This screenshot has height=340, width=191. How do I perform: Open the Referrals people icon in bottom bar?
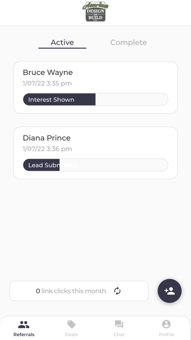(24, 324)
